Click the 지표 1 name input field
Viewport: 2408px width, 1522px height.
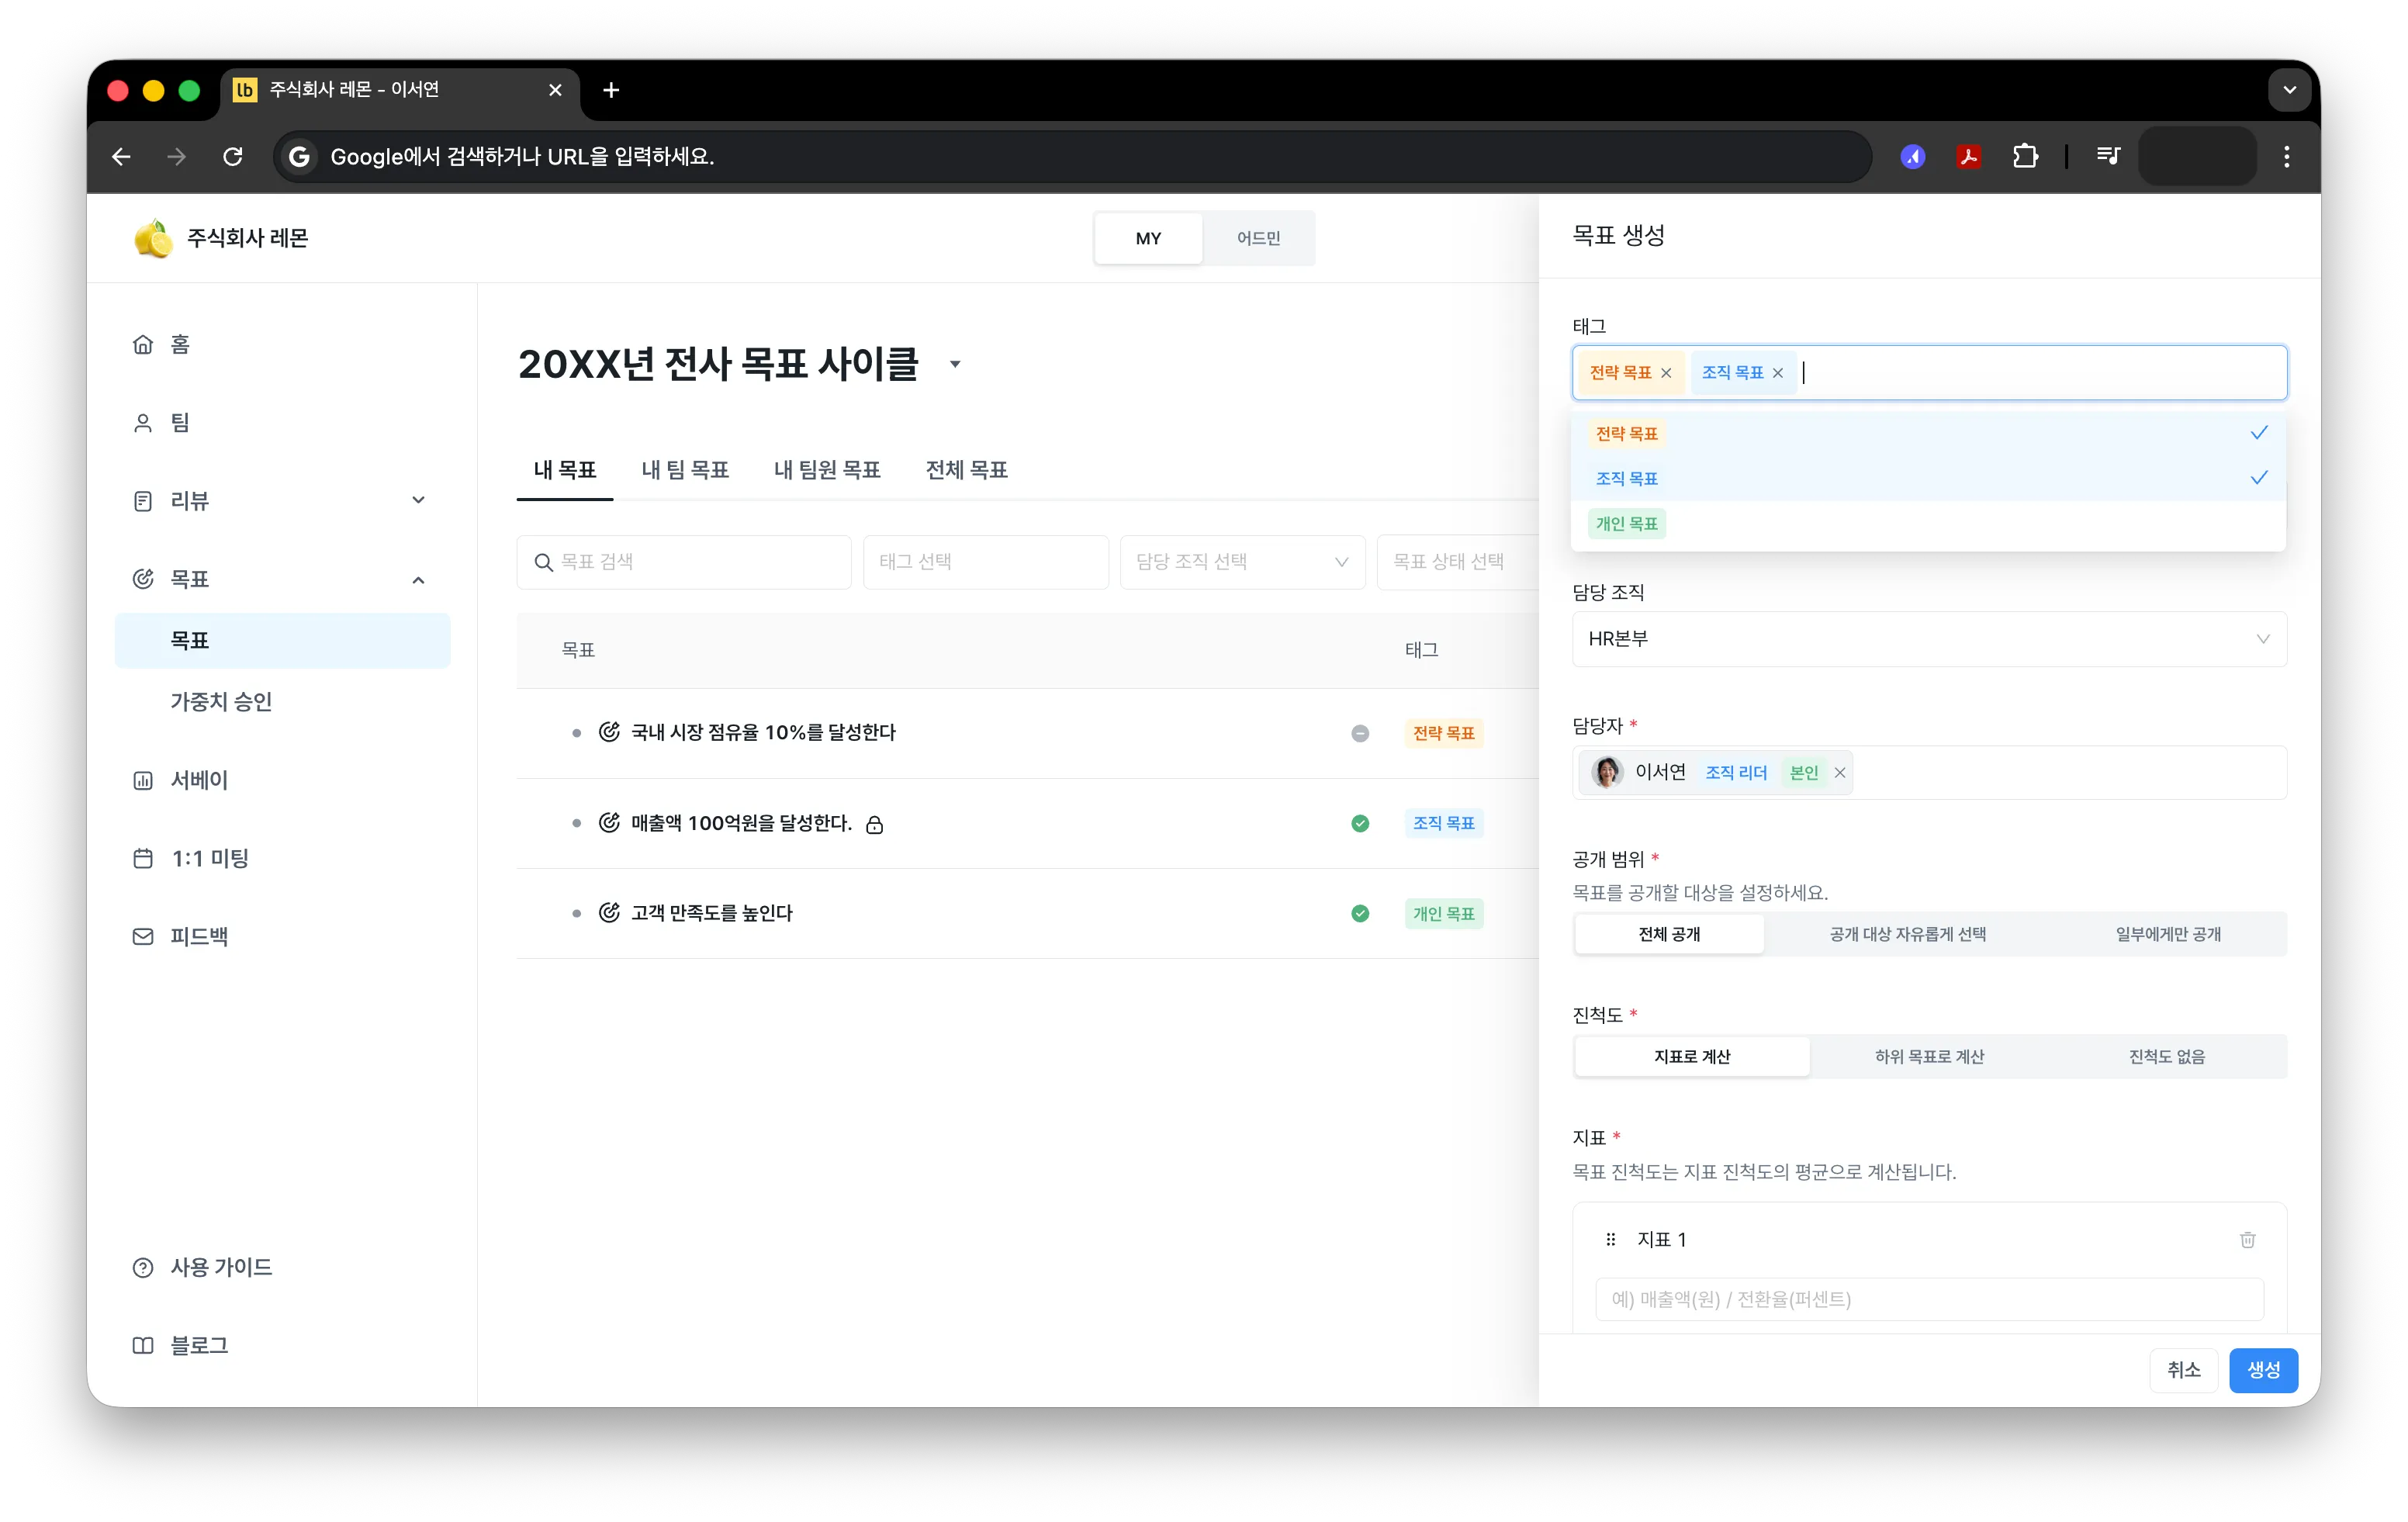[1929, 1299]
